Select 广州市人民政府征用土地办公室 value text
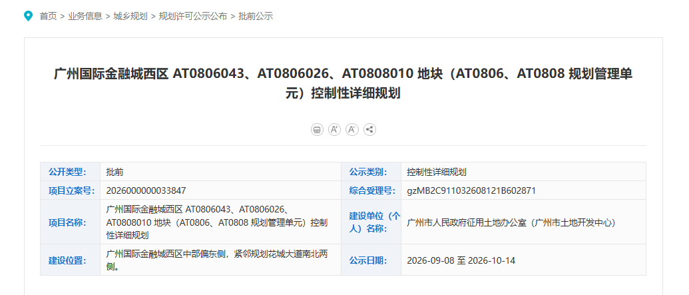689x295 pixels. [511, 222]
